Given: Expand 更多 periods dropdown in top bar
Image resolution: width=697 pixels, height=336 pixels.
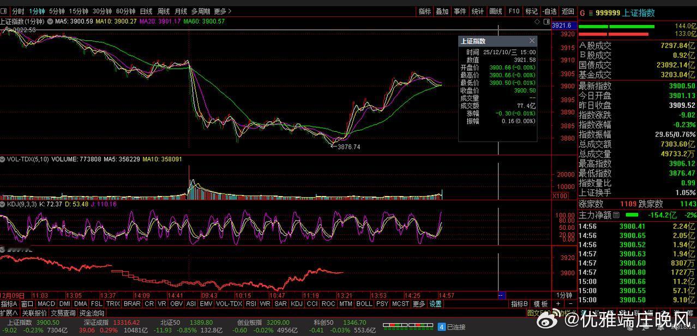Looking at the screenshot, I should coord(223,11).
